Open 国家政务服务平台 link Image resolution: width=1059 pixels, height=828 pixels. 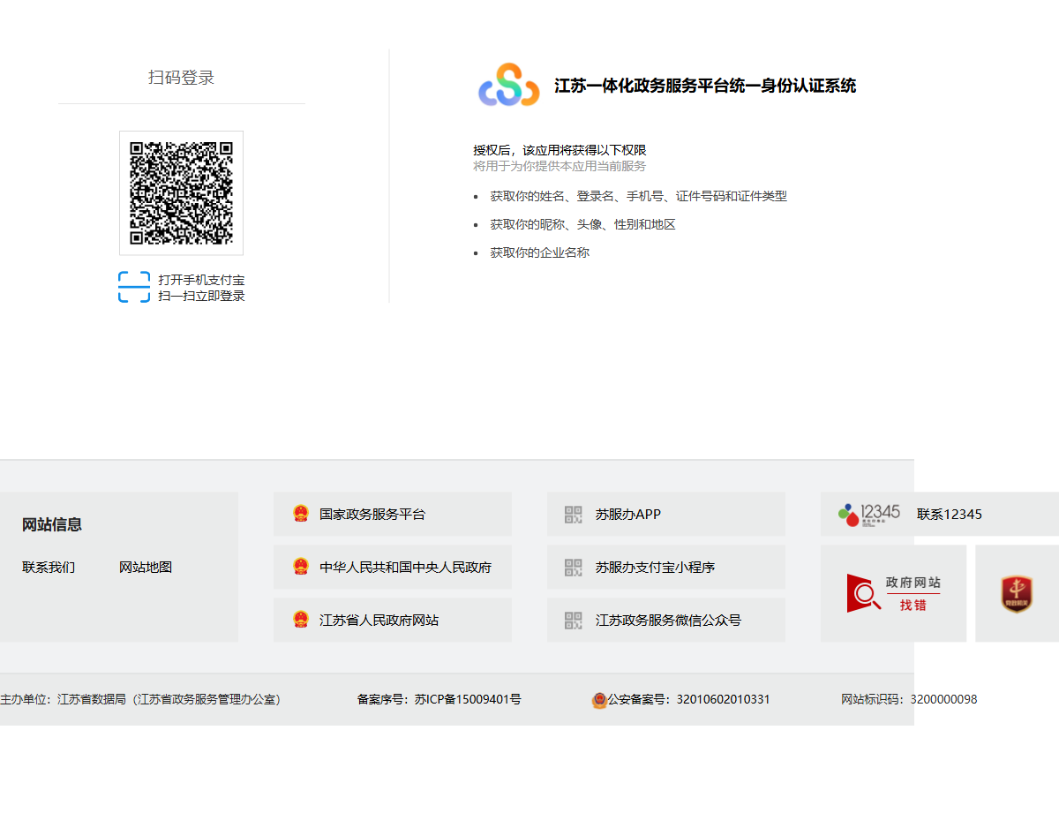pyautogui.click(x=372, y=514)
